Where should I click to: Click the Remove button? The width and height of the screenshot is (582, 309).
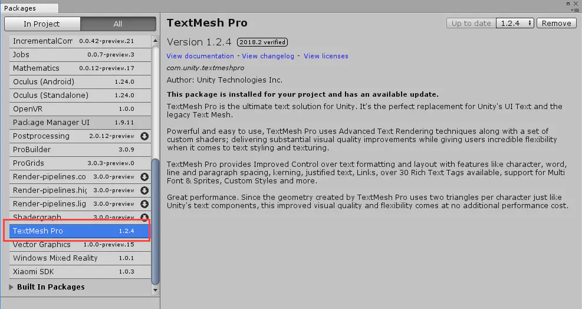(557, 23)
